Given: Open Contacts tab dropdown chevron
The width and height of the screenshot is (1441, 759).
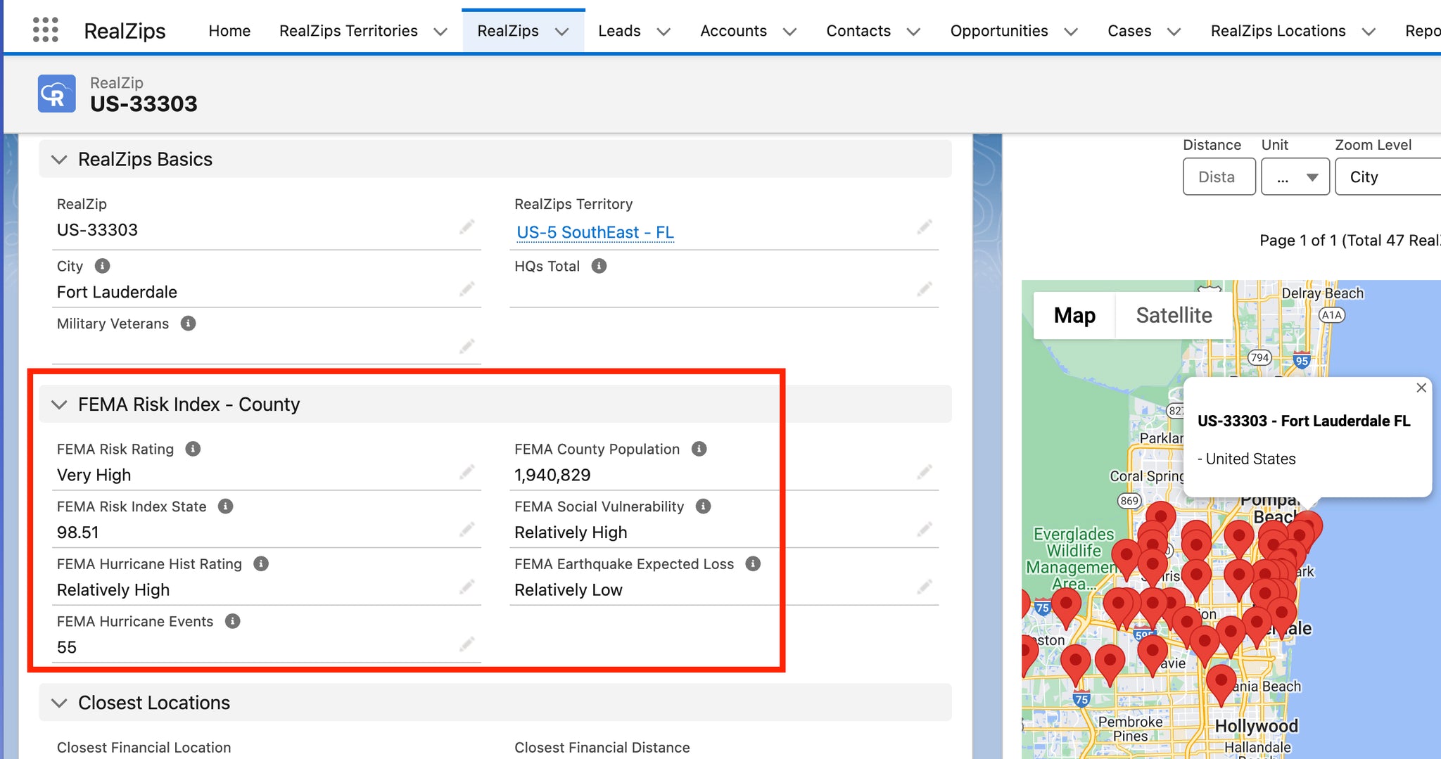Looking at the screenshot, I should click(x=913, y=32).
